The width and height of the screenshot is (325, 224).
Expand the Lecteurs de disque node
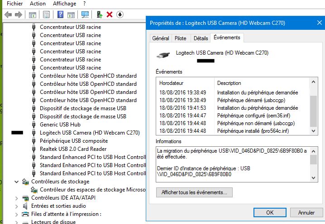(17, 222)
